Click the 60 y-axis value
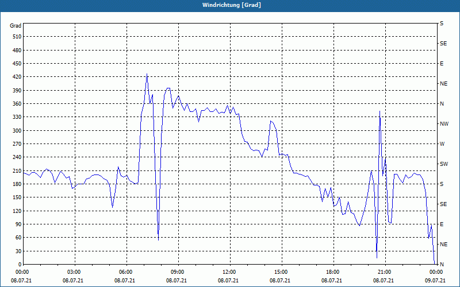The width and height of the screenshot is (460, 287). click(x=18, y=238)
